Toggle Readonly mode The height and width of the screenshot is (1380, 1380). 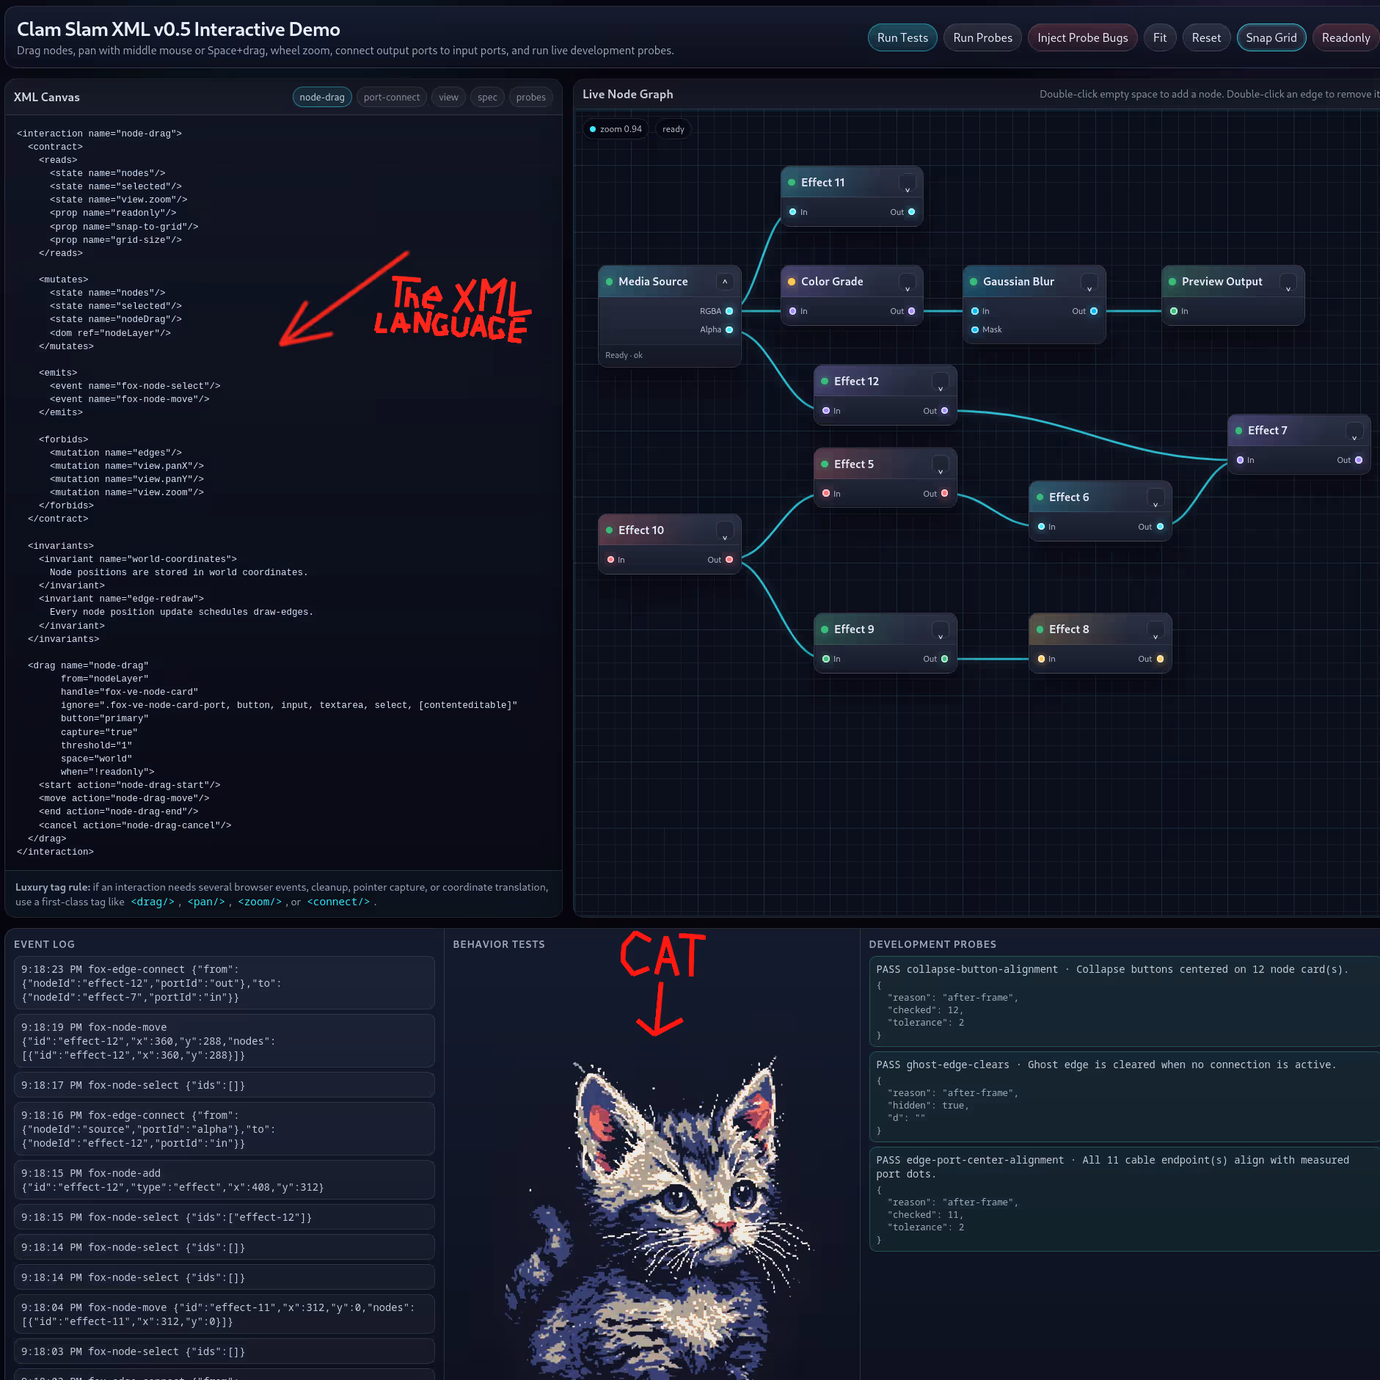tap(1346, 37)
